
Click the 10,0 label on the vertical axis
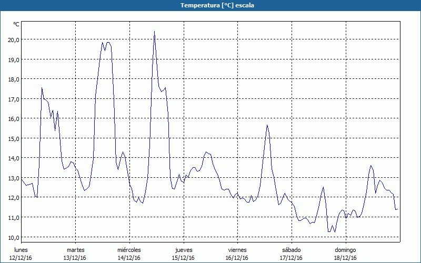[x=13, y=237]
